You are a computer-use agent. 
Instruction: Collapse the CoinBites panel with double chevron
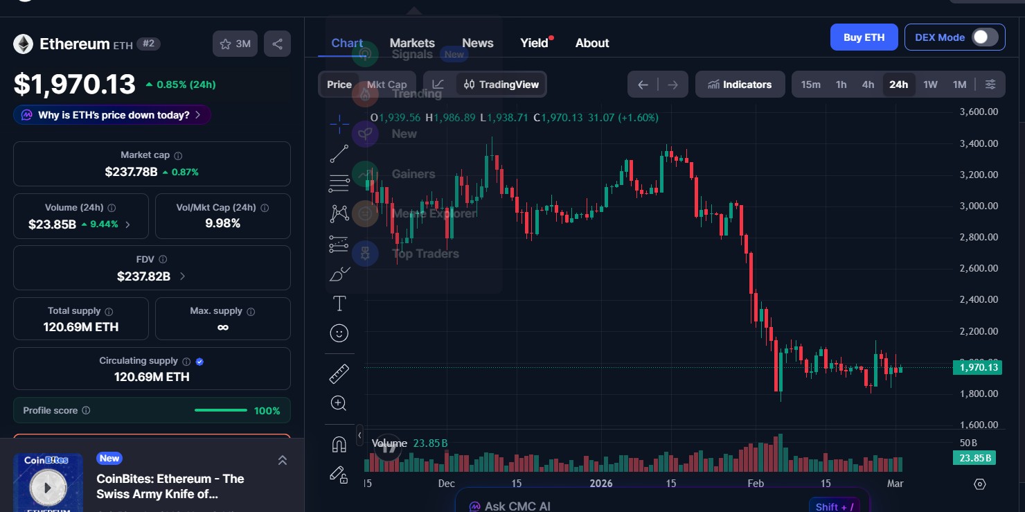[282, 459]
